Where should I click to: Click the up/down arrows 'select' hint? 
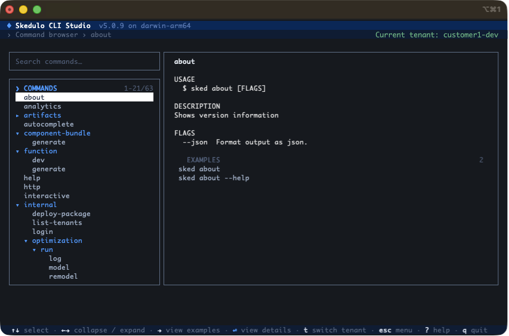tap(30, 331)
